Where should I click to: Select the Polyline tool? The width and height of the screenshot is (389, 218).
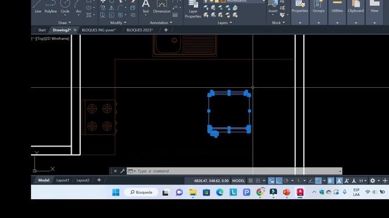(50, 7)
